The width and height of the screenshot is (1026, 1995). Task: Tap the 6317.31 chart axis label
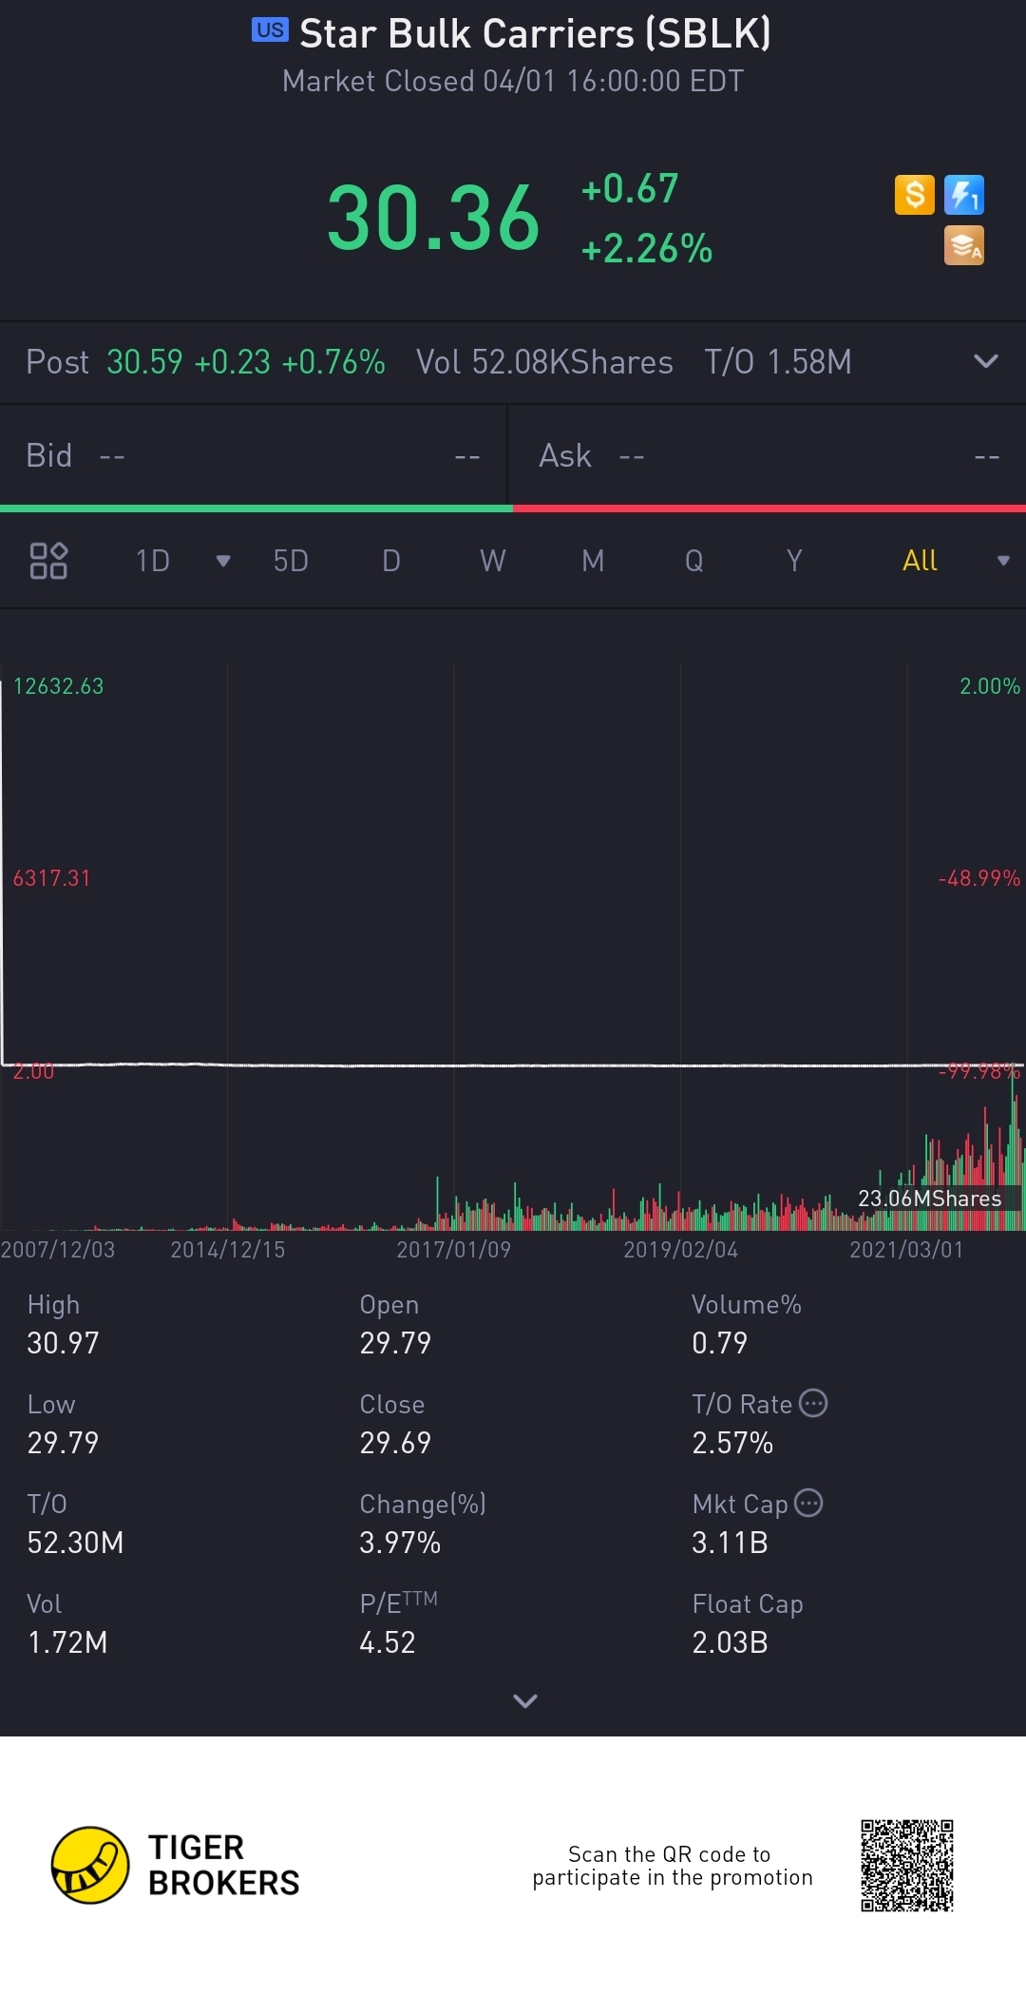coord(51,878)
